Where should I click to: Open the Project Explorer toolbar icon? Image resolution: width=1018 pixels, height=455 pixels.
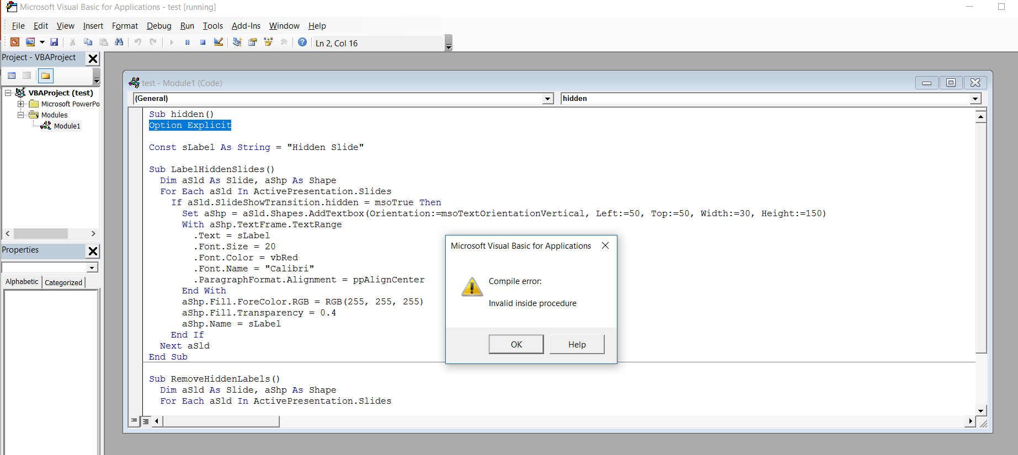click(x=237, y=42)
